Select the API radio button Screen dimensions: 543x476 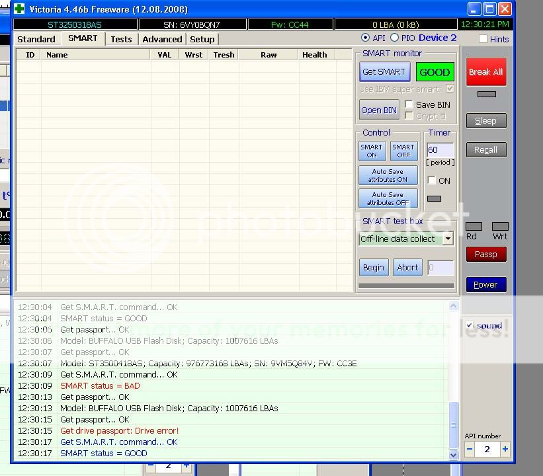pyautogui.click(x=365, y=38)
